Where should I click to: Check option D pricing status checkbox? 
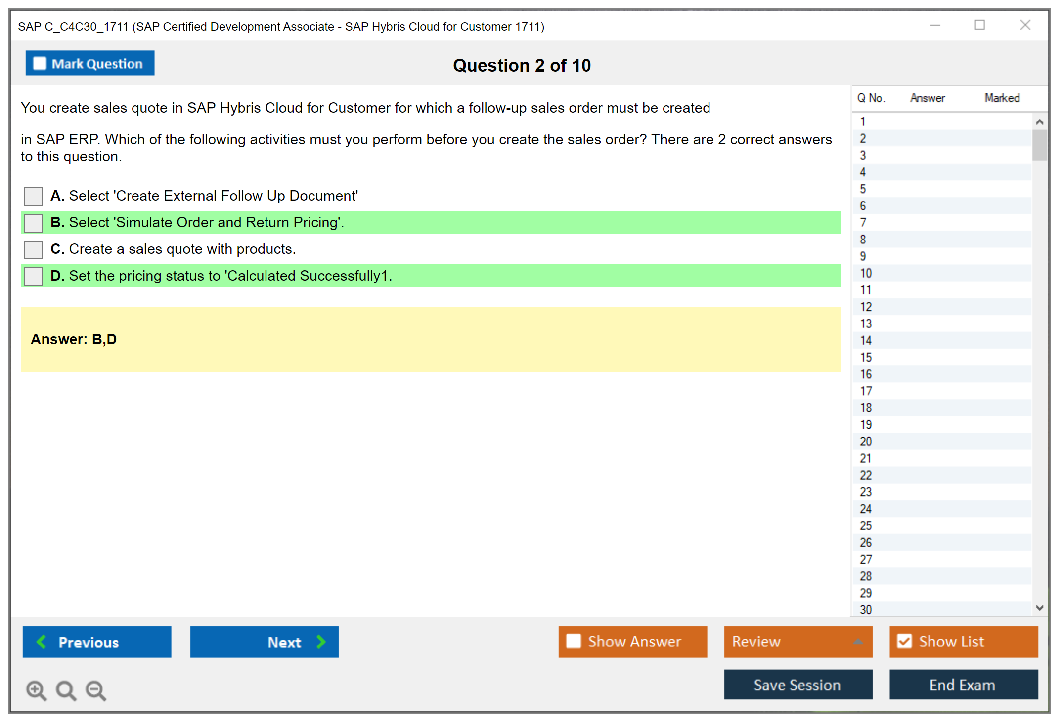click(x=33, y=276)
